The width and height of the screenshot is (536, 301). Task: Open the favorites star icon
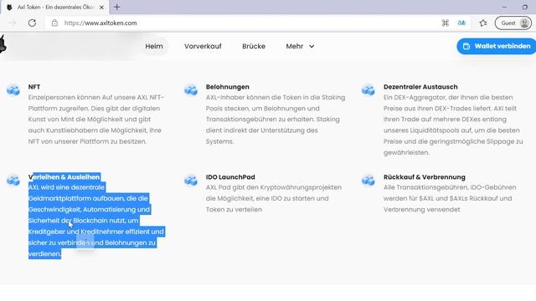click(483, 23)
